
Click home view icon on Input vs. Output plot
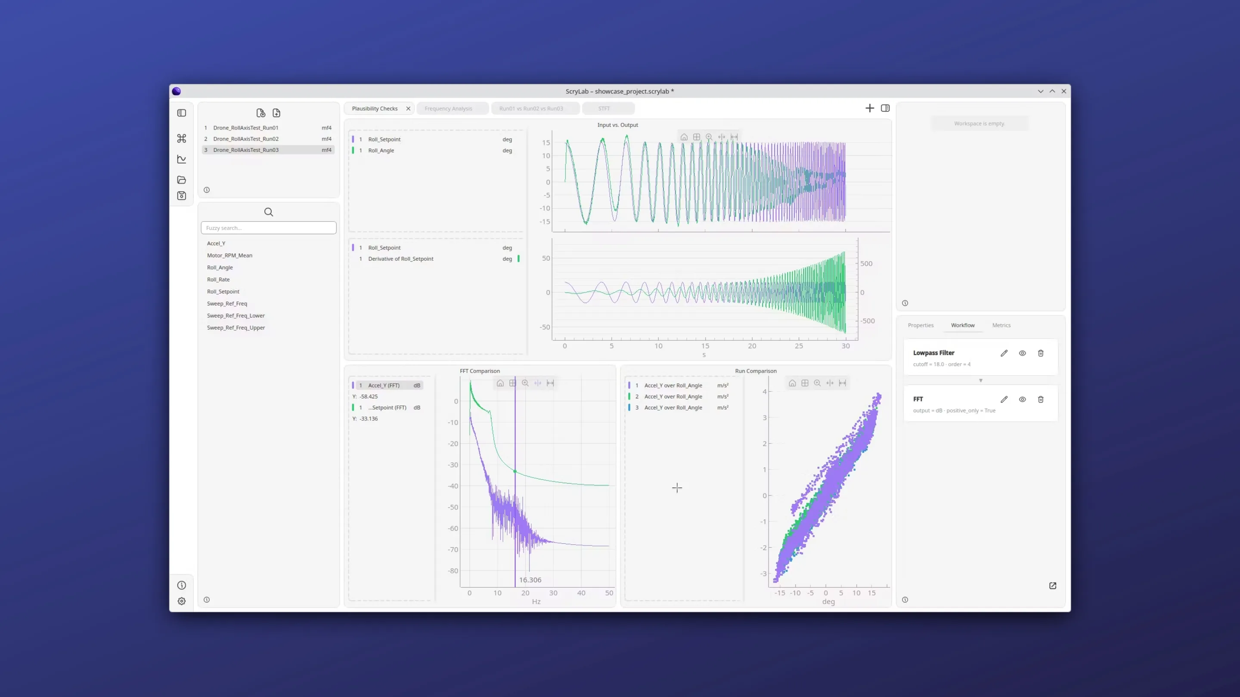point(684,137)
